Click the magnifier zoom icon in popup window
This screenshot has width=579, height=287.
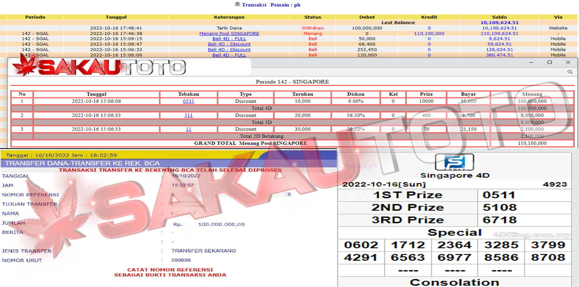(x=570, y=72)
